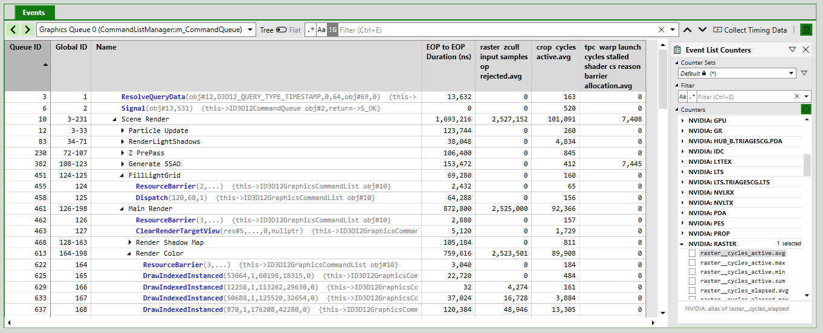Enable the raster__cycles_active.min checkbox

pos(692,272)
